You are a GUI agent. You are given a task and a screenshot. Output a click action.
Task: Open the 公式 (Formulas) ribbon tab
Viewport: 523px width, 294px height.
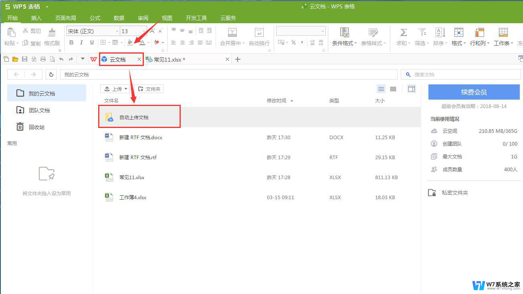tap(95, 18)
